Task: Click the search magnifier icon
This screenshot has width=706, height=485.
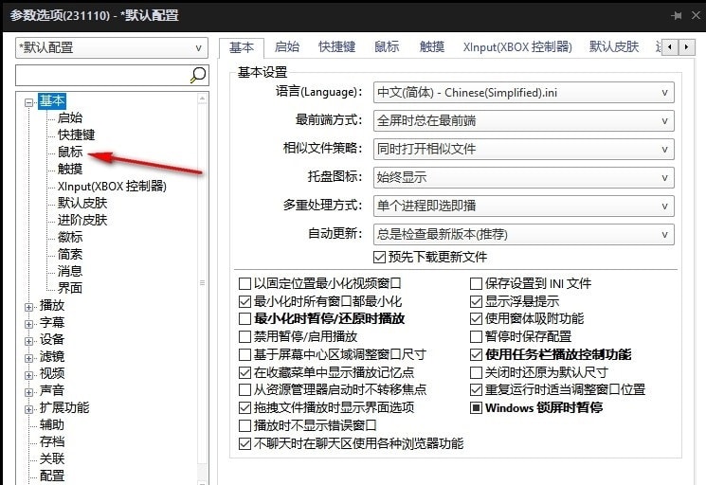Action: 198,75
